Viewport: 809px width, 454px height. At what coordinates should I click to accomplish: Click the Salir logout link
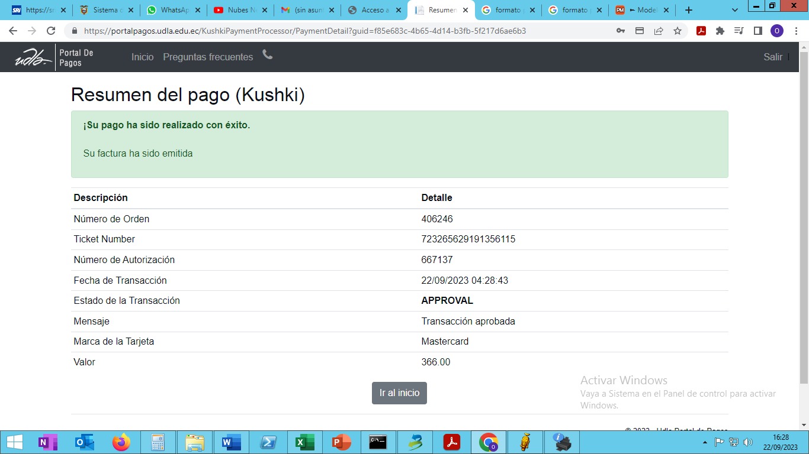[773, 57]
